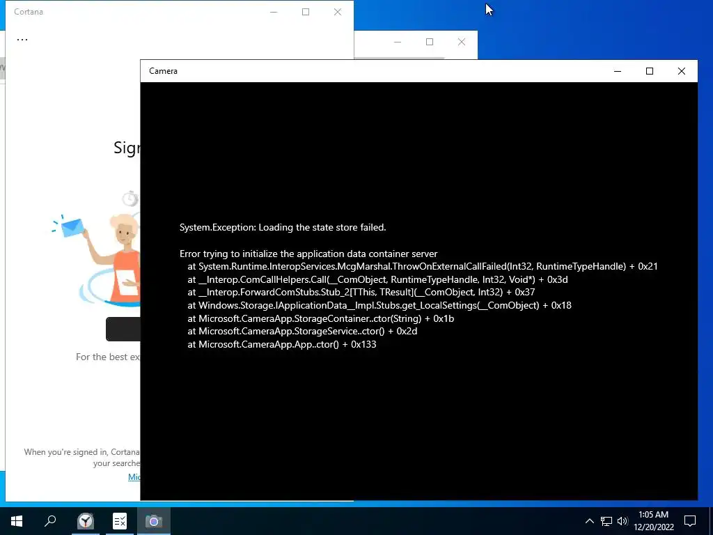The width and height of the screenshot is (713, 535).
Task: Click the Show desktop strip on taskbar
Action: [x=711, y=521]
